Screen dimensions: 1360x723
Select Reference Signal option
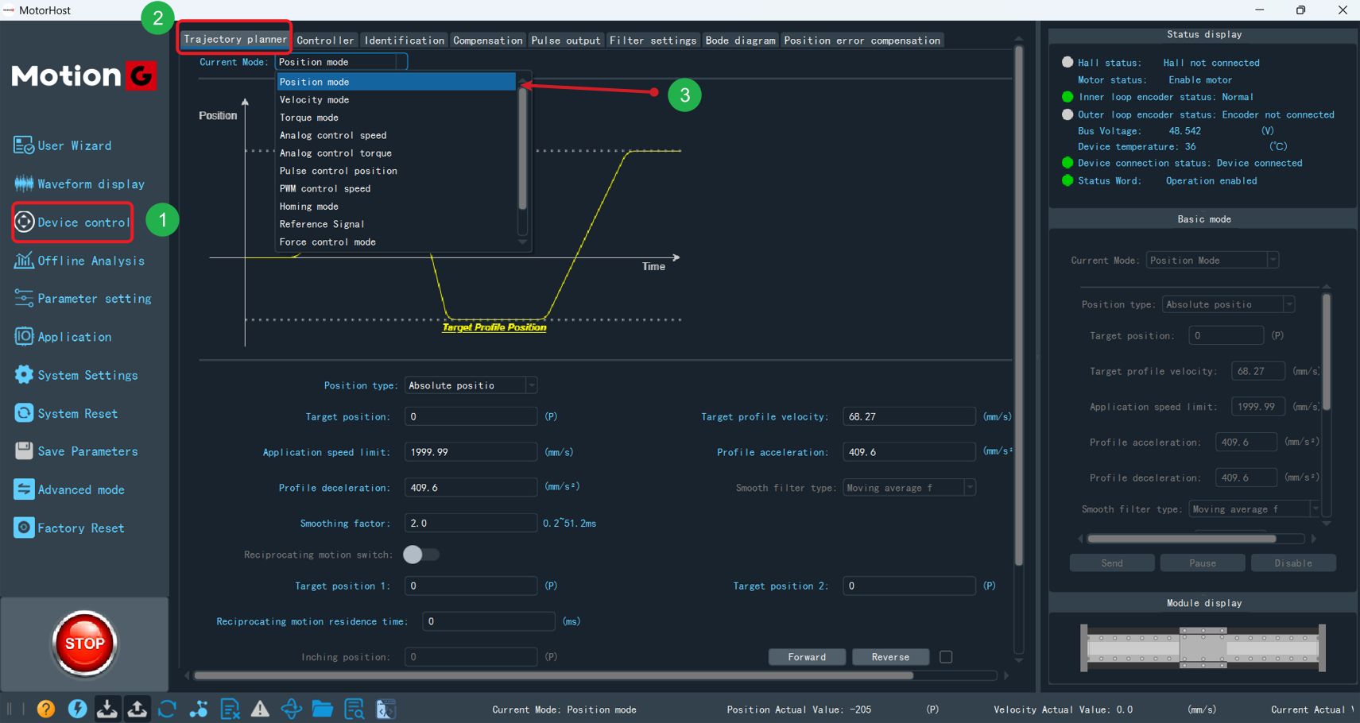coord(396,224)
